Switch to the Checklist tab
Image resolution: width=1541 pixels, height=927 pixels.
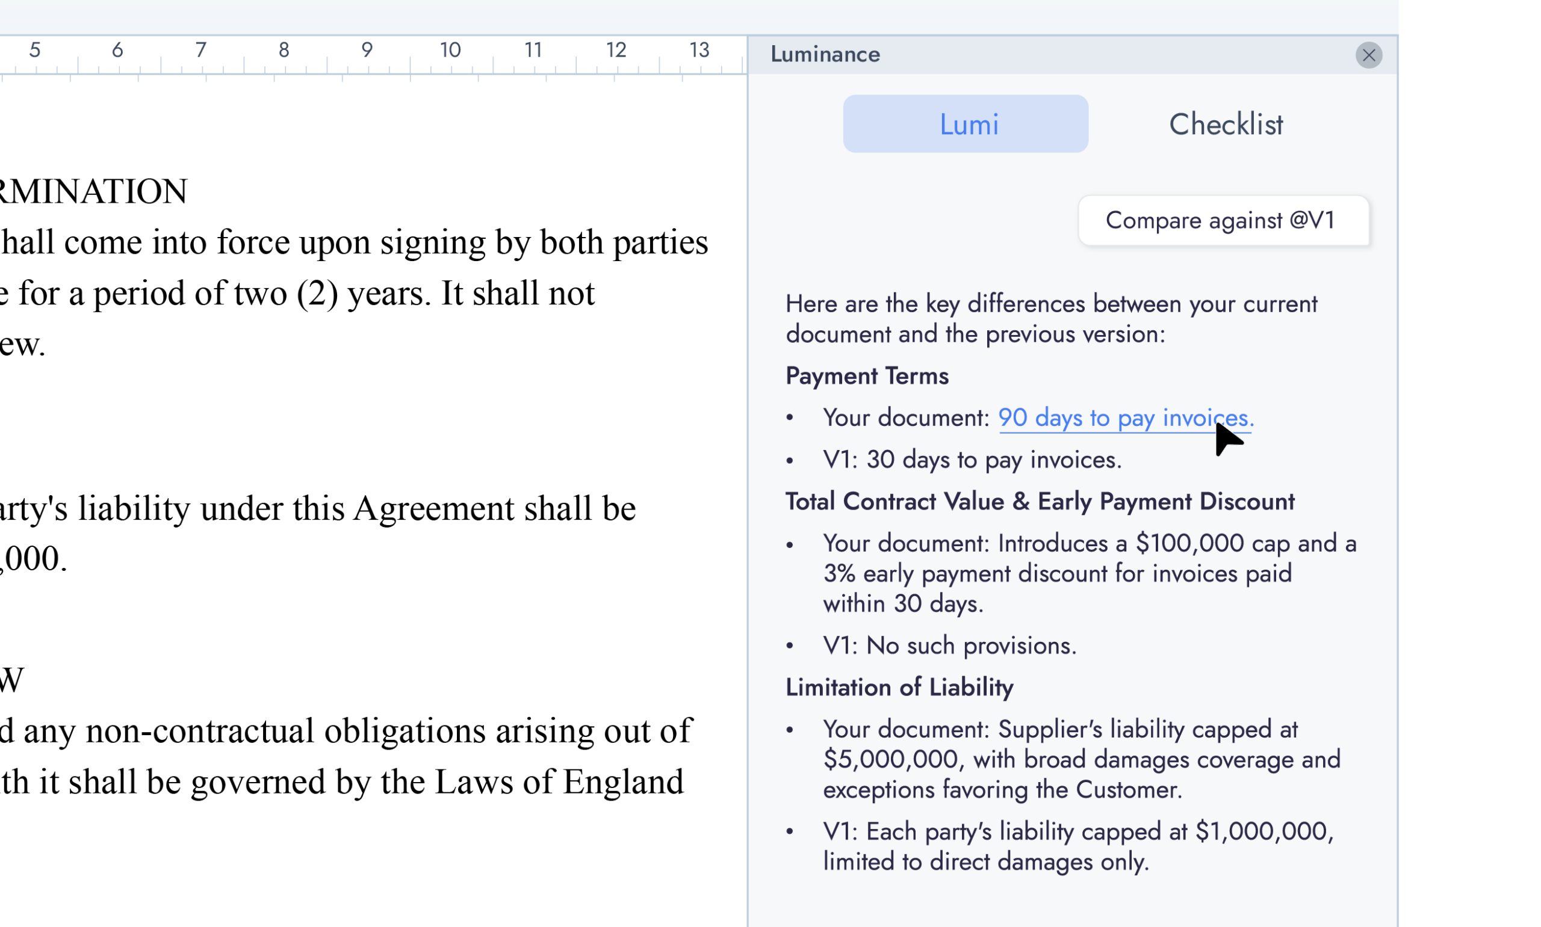(1225, 124)
